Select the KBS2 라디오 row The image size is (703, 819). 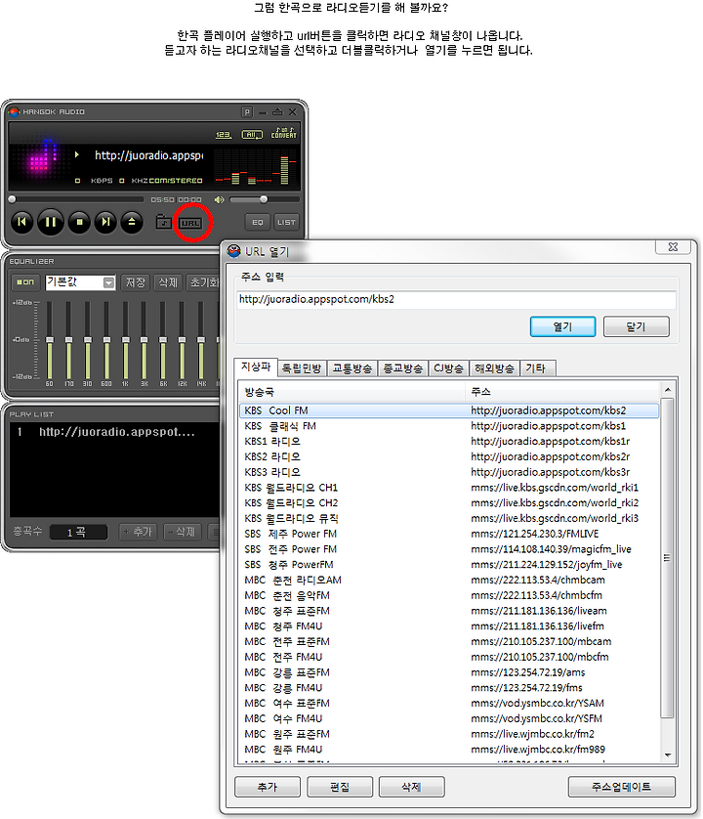[x=449, y=457]
